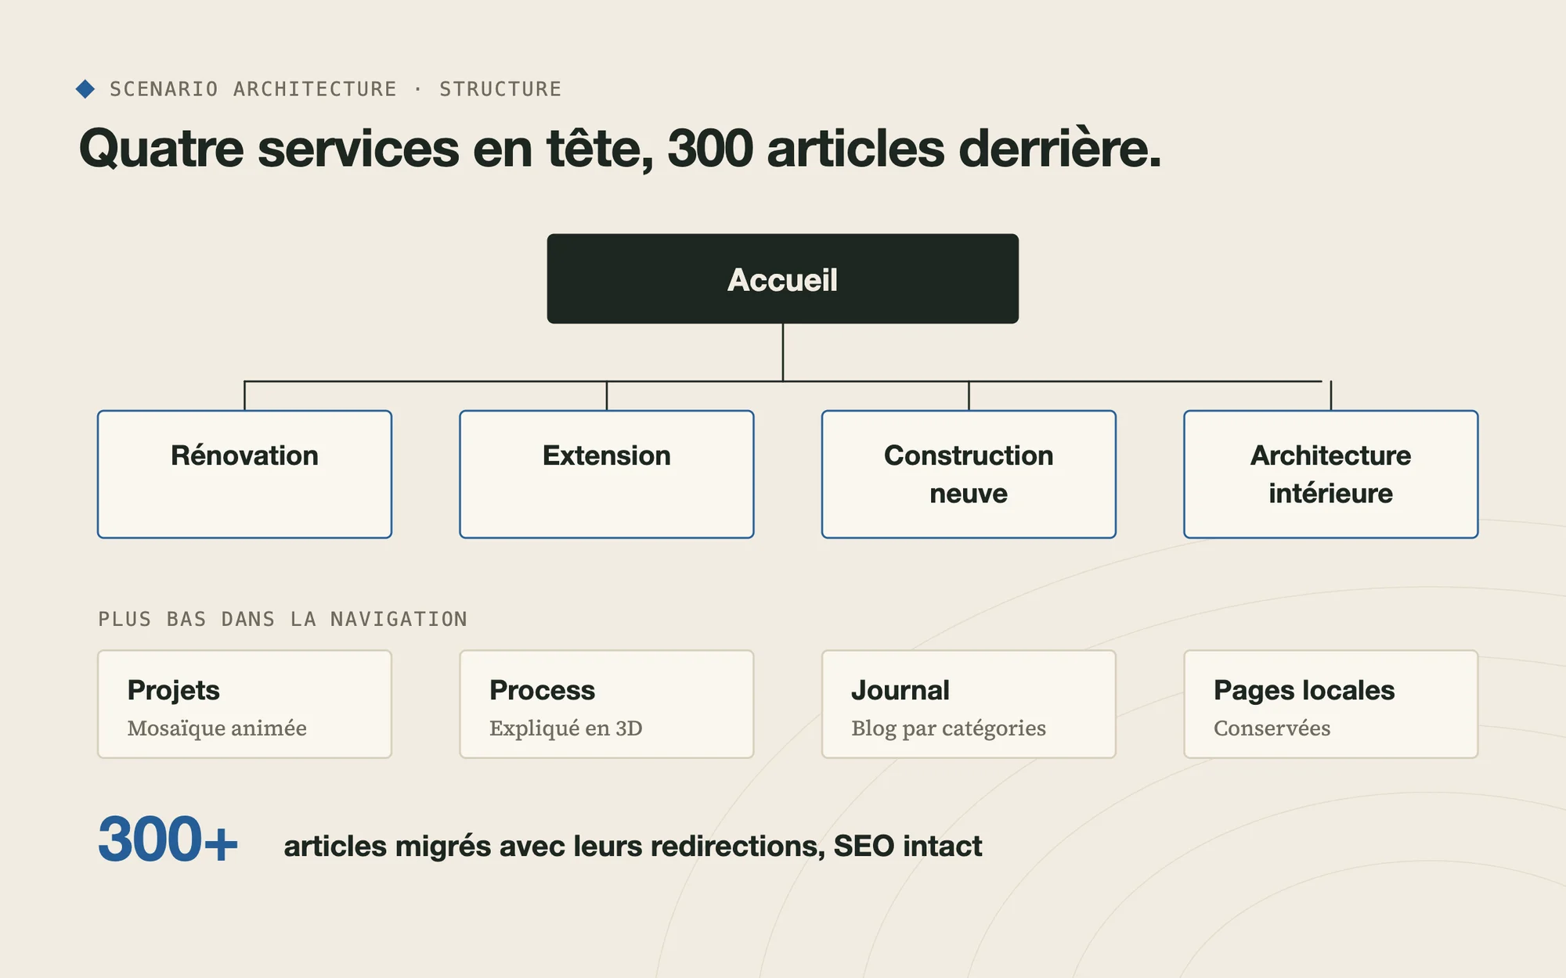Select the Accueil root node
The image size is (1566, 978).
[x=782, y=279]
